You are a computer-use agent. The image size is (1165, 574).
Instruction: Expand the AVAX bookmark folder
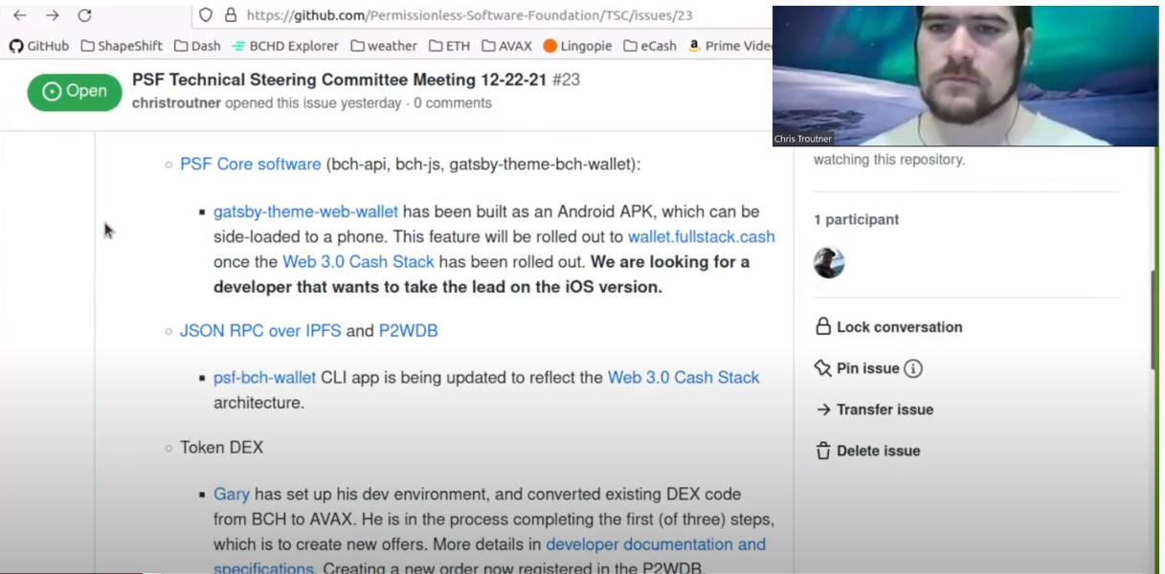click(x=506, y=46)
